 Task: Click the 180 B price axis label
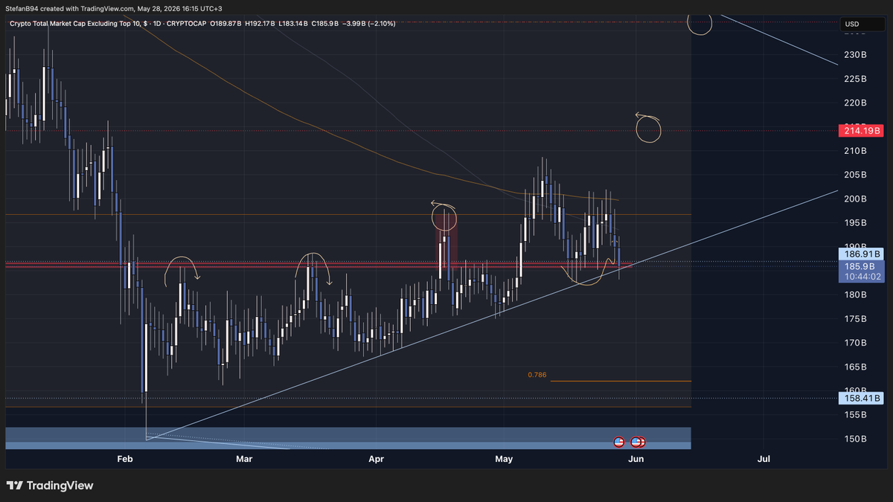(854, 295)
